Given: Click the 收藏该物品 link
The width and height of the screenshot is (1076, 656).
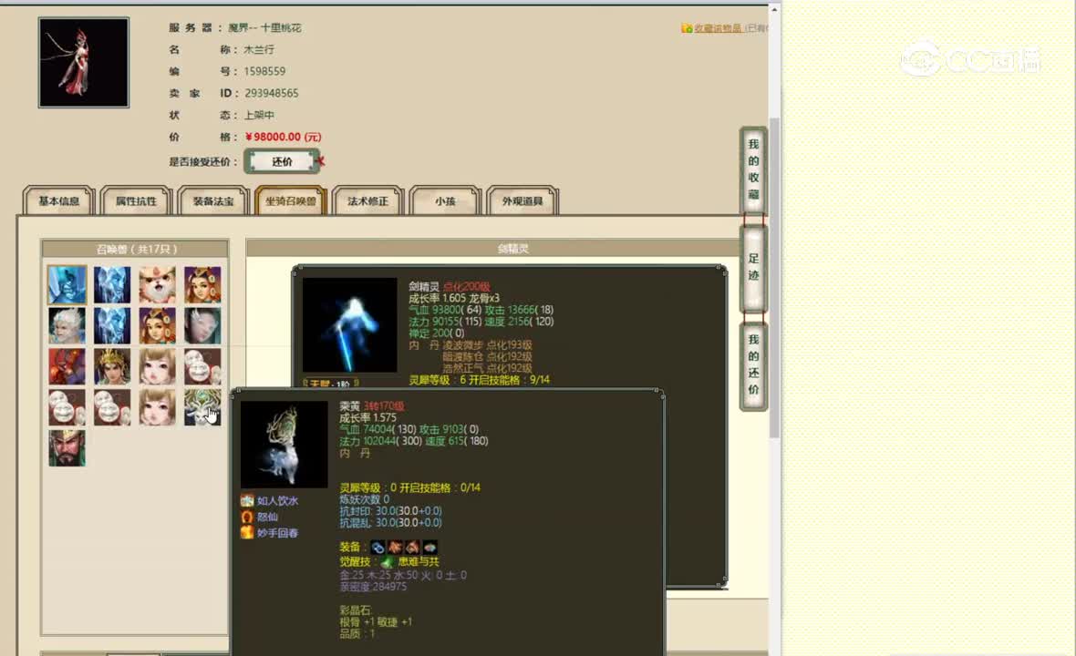Looking at the screenshot, I should 718,28.
